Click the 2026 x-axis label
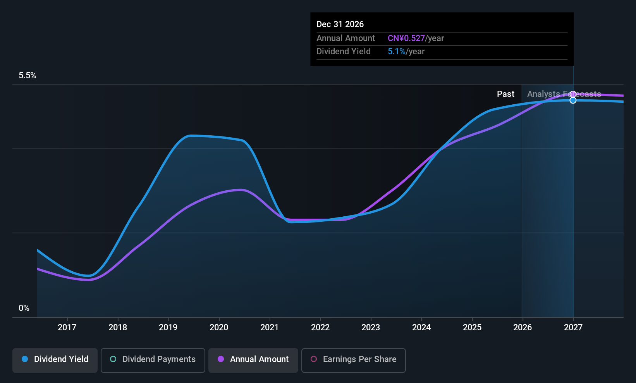The height and width of the screenshot is (383, 636). (523, 328)
